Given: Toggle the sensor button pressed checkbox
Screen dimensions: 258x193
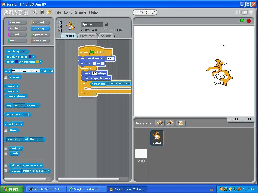Looking at the screenshot, I should coord(6,171).
